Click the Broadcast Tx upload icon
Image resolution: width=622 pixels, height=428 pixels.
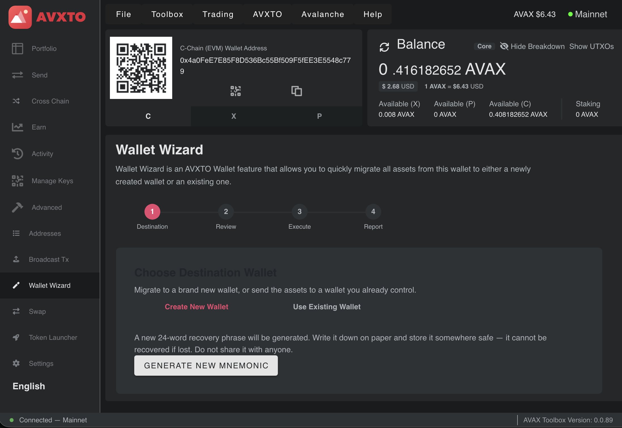click(16, 259)
